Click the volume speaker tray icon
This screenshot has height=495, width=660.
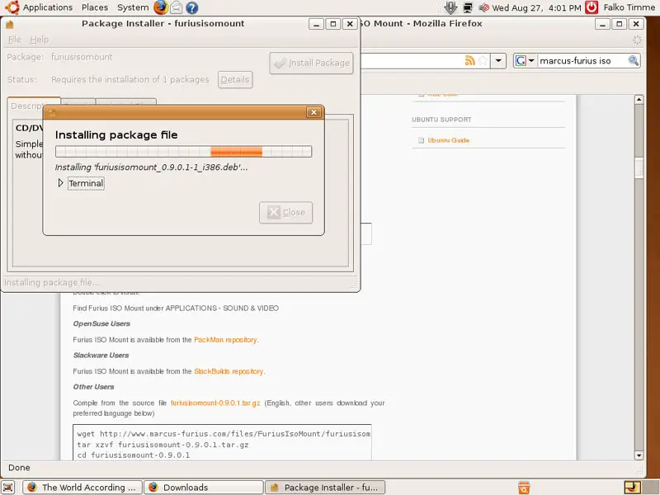click(483, 7)
